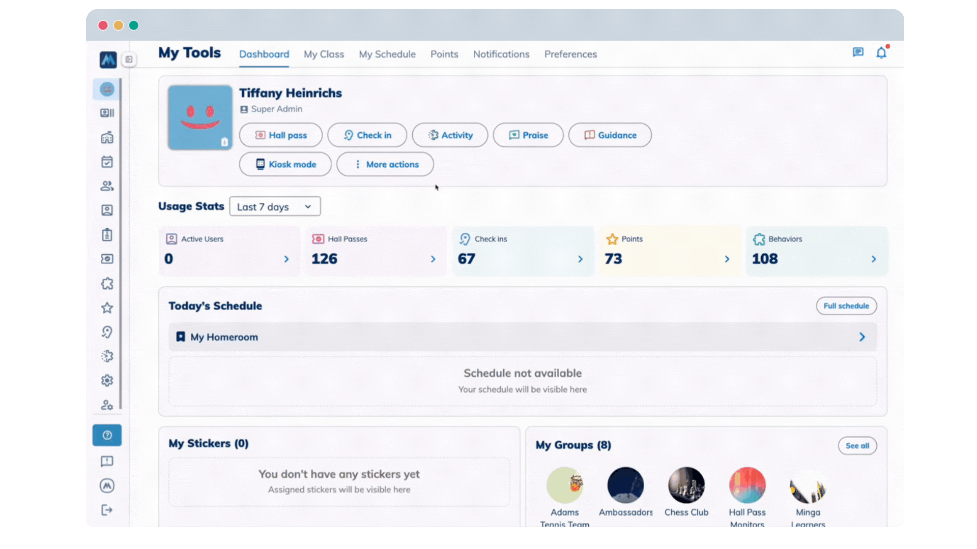Click the sidebar collapse panel icon
The height and width of the screenshot is (549, 977).
[x=129, y=59]
